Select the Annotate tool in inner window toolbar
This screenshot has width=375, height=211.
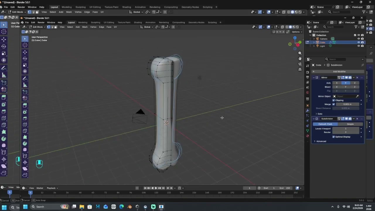[x=25, y=79]
